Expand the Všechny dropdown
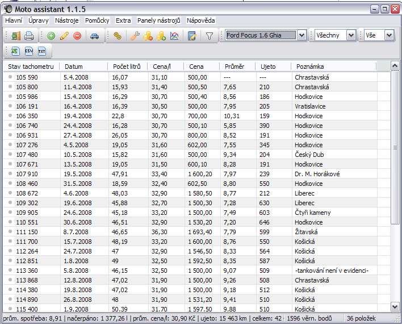 [351, 35]
